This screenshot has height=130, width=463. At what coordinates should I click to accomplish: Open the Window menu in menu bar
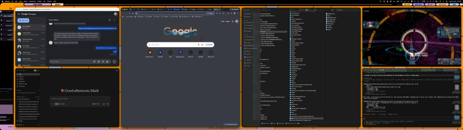[49, 1]
